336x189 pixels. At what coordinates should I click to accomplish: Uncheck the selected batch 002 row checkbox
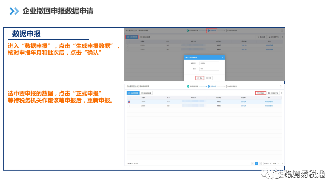pos(129,101)
